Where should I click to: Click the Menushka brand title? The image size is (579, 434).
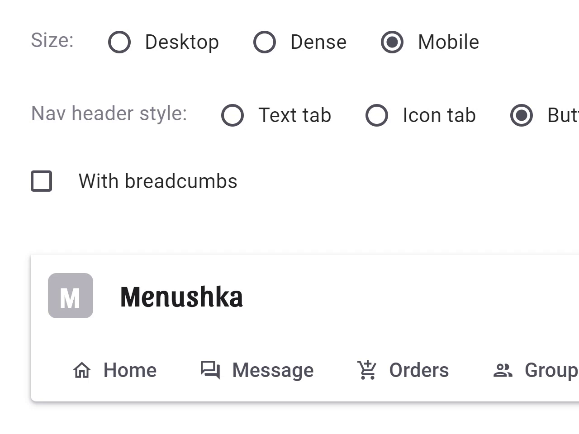coord(181,297)
